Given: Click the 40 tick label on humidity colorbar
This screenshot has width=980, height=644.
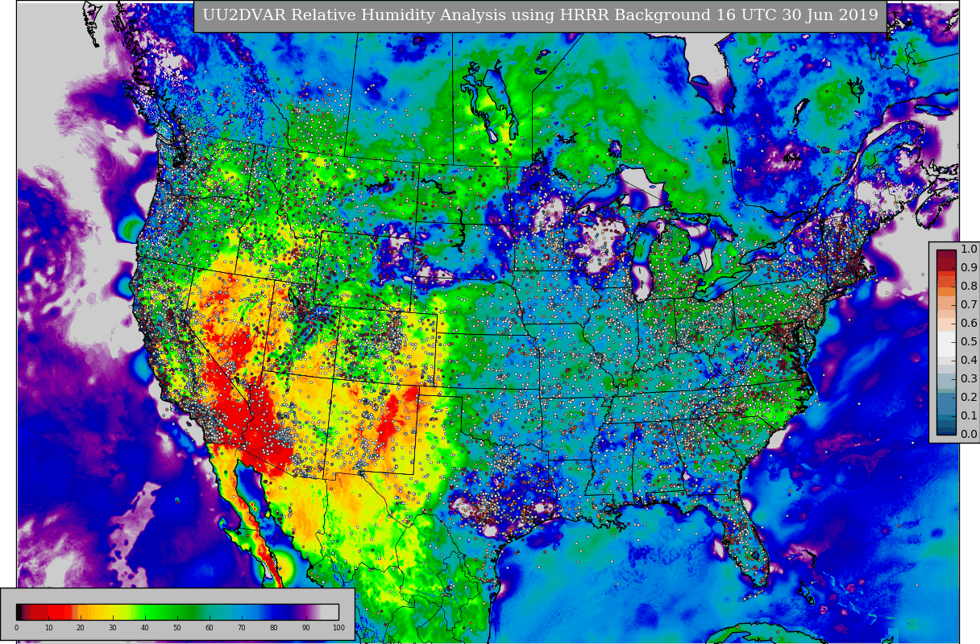Looking at the screenshot, I should 145,628.
